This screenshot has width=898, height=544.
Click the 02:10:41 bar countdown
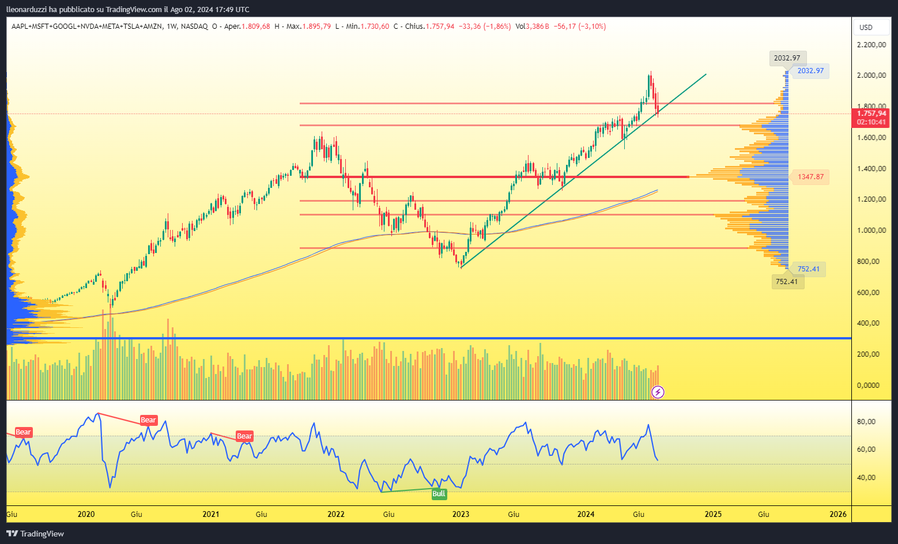pos(871,122)
